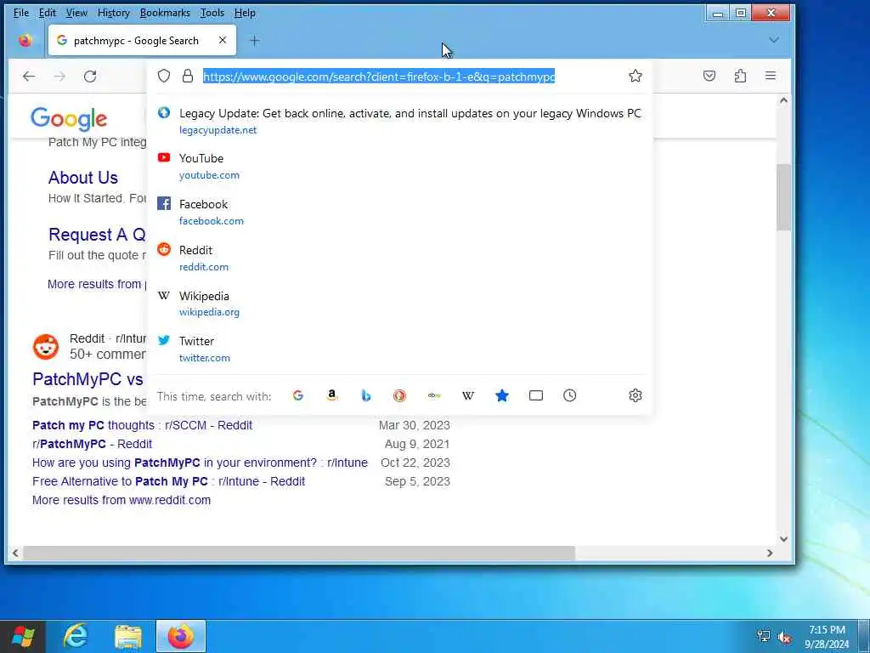
Task: Open Firefox View pinned icon
Action: [x=25, y=41]
